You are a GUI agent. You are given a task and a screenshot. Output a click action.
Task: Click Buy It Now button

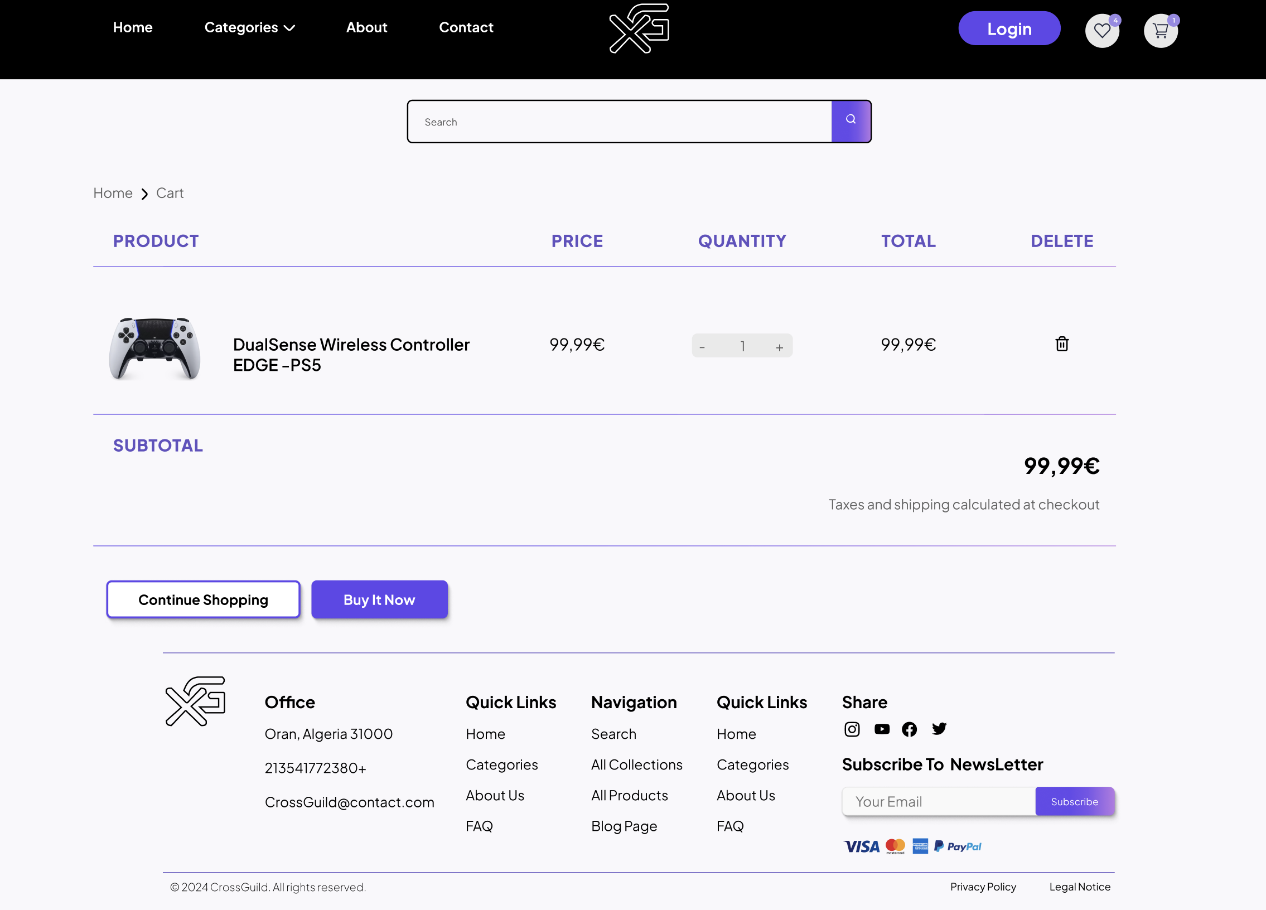pyautogui.click(x=380, y=599)
